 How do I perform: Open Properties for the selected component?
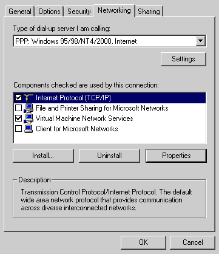(176, 156)
